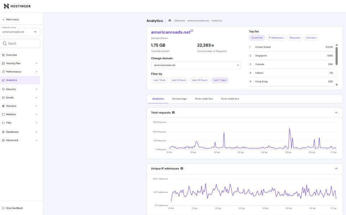Click the Security shield icon
The height and width of the screenshot is (215, 346).
pos(3,89)
